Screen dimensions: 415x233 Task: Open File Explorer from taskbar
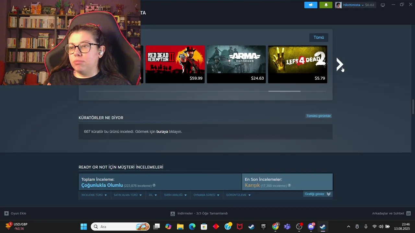click(180, 227)
